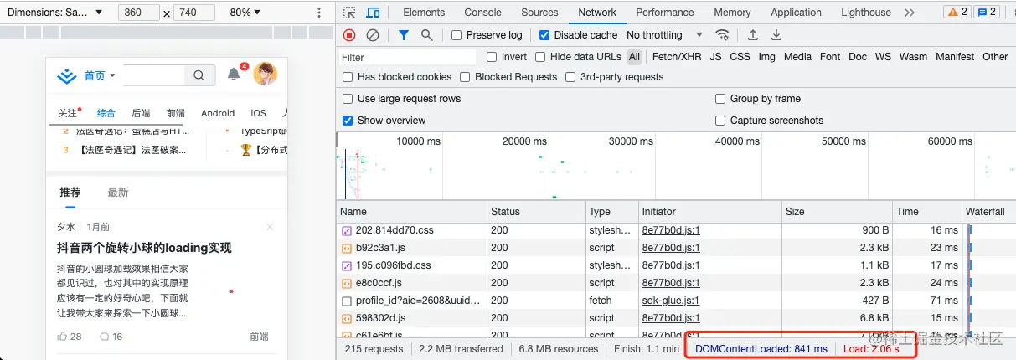Clear the network log
Screen dimensions: 1016x360
pyautogui.click(x=373, y=35)
